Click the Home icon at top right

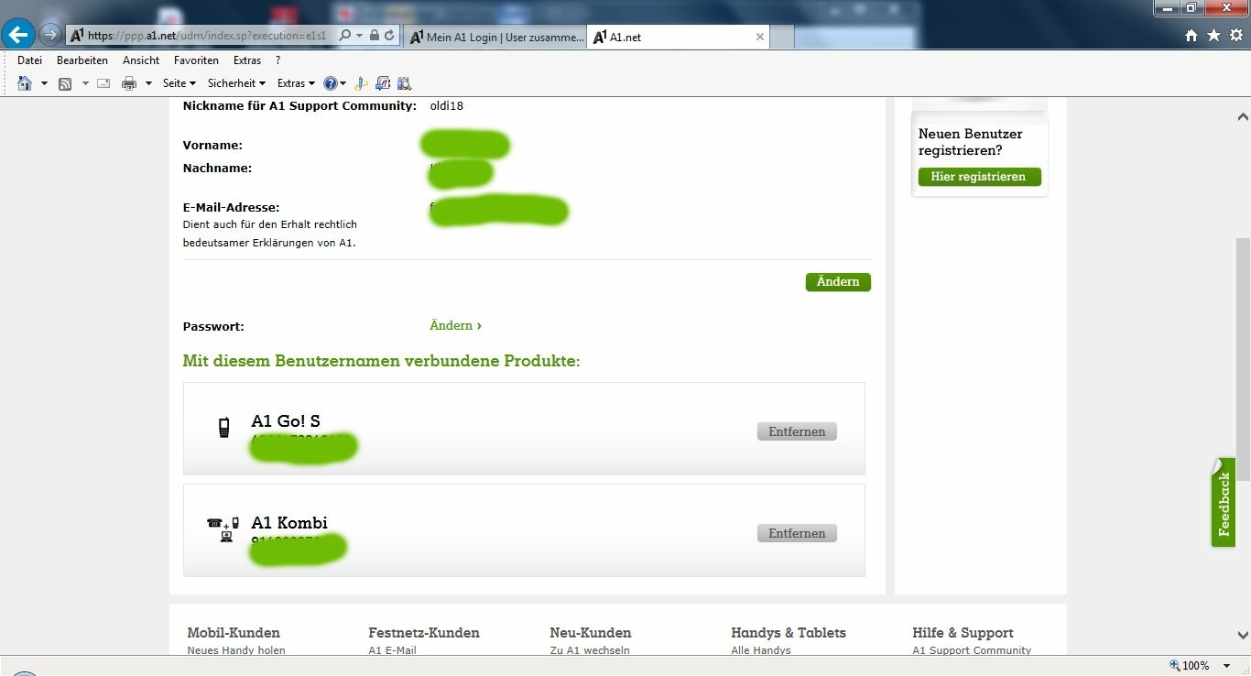tap(1191, 36)
